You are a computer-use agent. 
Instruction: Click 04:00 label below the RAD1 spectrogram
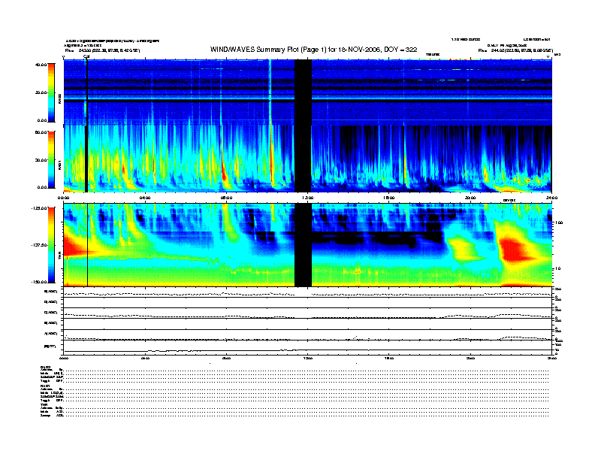[145, 198]
